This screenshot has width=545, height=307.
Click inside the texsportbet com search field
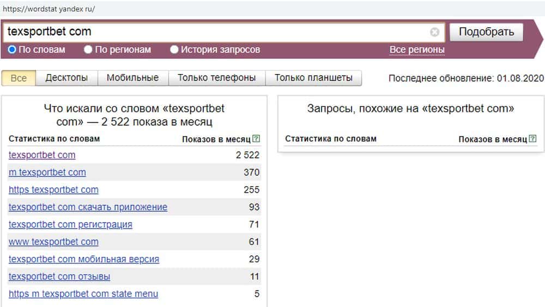tap(218, 32)
